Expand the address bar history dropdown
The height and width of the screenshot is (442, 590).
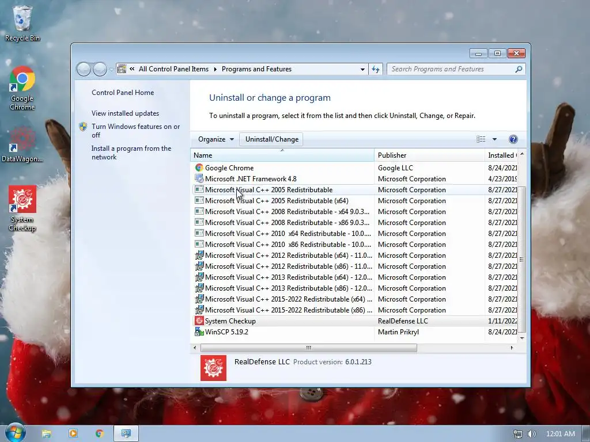pos(362,69)
